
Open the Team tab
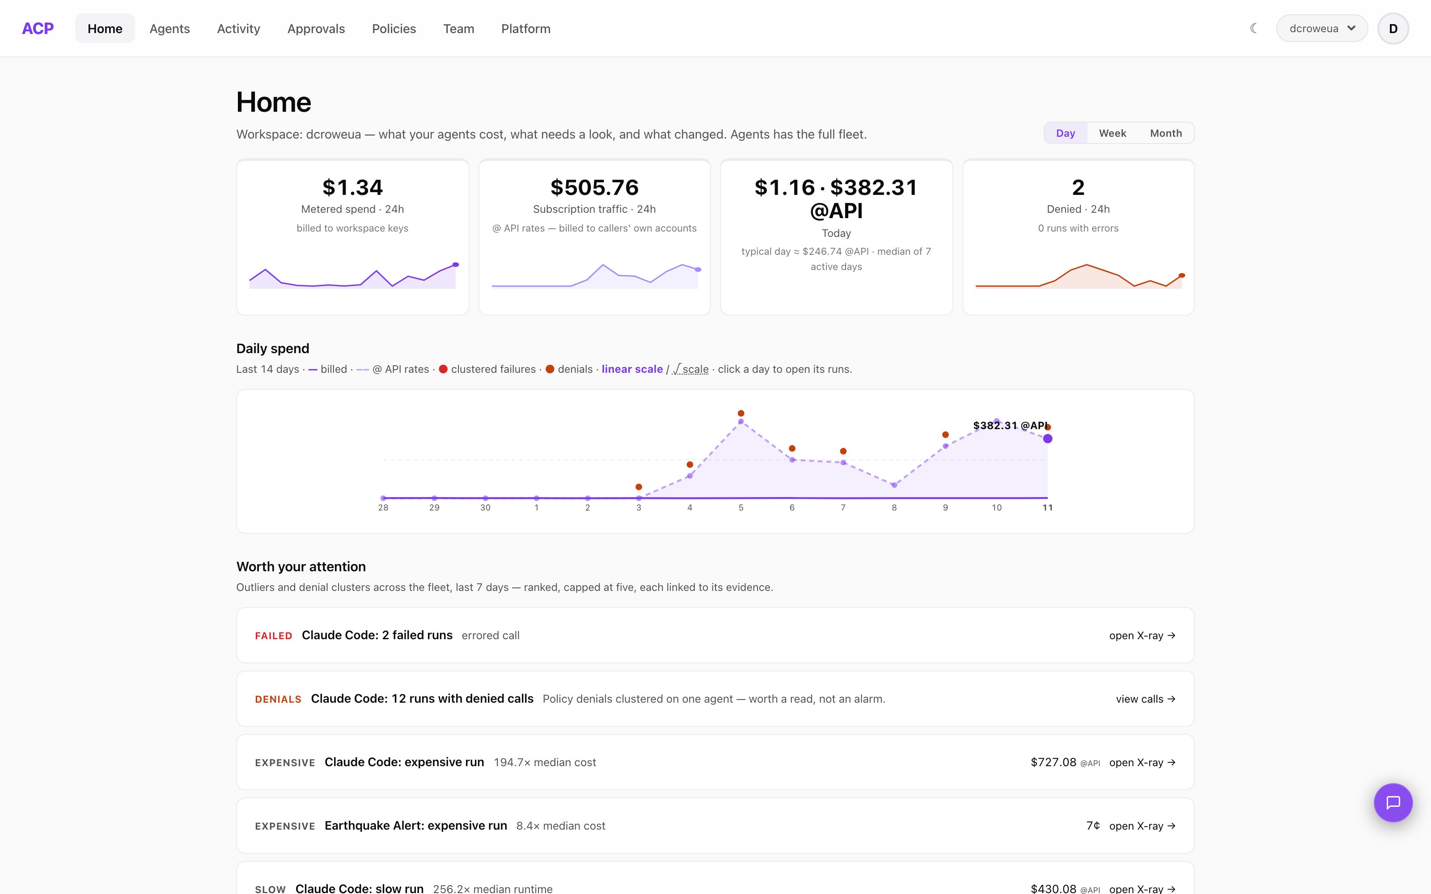pos(458,28)
